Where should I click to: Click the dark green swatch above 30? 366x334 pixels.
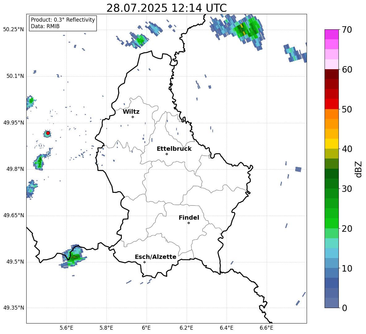coord(331,183)
